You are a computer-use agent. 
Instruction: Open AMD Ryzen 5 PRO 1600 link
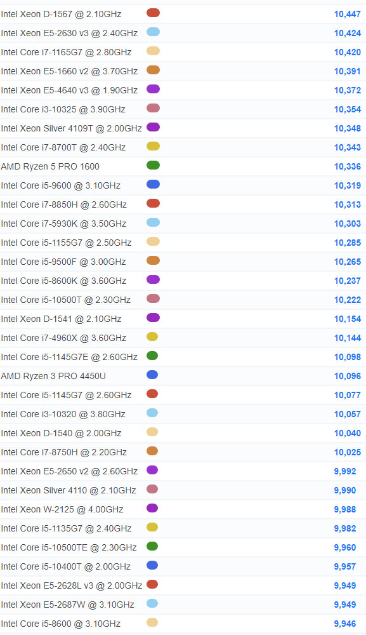coord(50,166)
